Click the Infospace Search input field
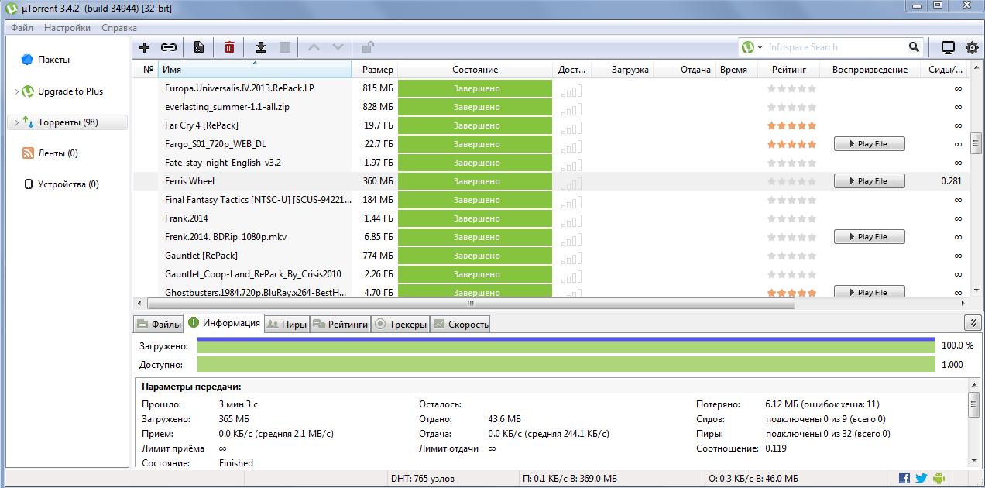Viewport: 985px width, 488px height. coord(835,47)
